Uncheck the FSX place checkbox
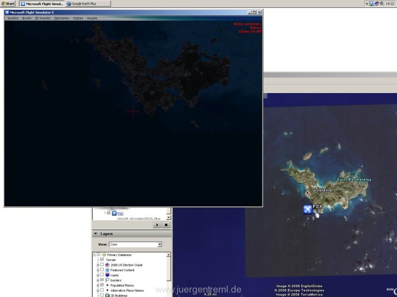The width and height of the screenshot is (397, 297). [109, 213]
